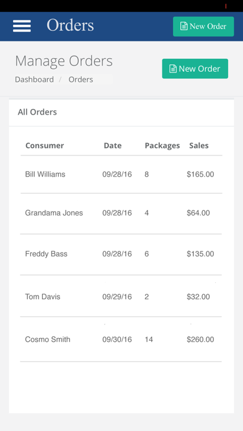Tap New Order button in the header bar
Screen dimensions: 243x431
pyautogui.click(x=203, y=27)
